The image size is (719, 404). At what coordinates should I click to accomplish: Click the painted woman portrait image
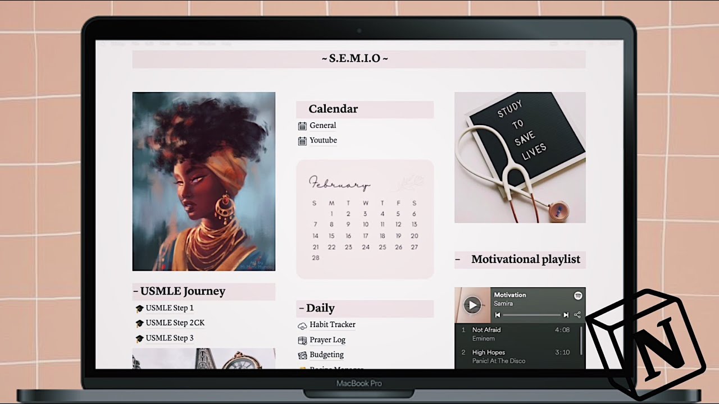tap(204, 181)
